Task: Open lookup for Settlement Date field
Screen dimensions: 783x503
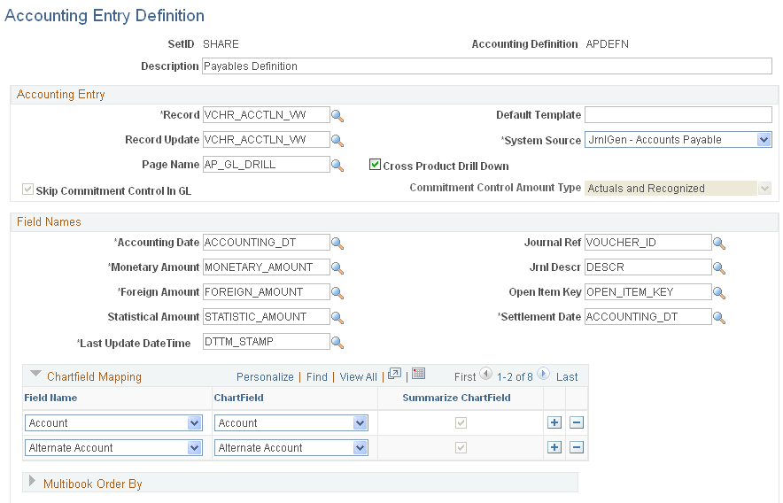Action: click(x=719, y=318)
